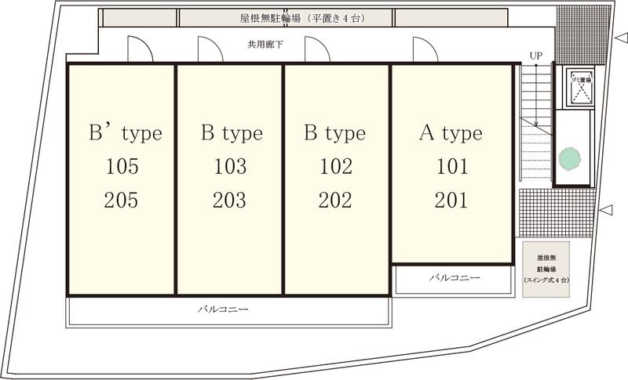Image resolution: width=628 pixels, height=380 pixels.
Task: Click the バルコニー below A type unit
Action: coord(455,280)
